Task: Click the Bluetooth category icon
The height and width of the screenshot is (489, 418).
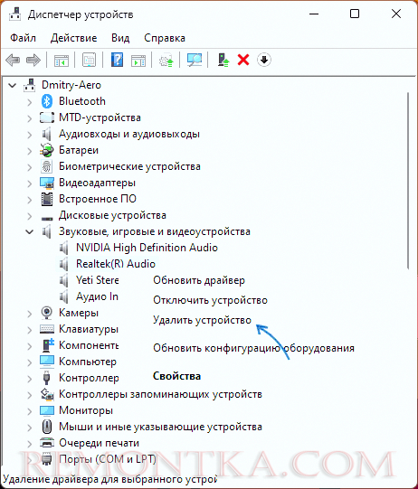Action: click(x=47, y=101)
